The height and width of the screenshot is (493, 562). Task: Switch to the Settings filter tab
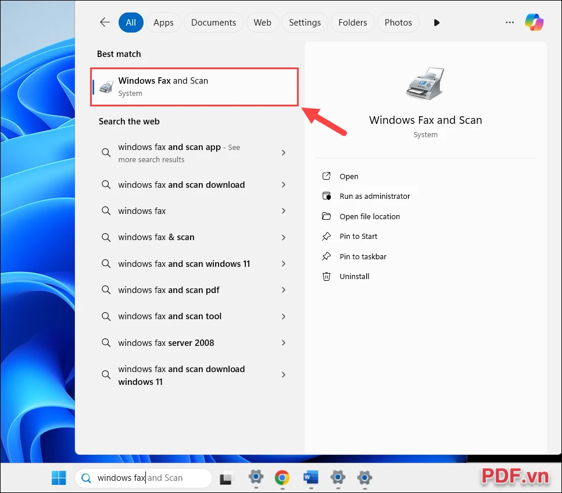(x=305, y=23)
